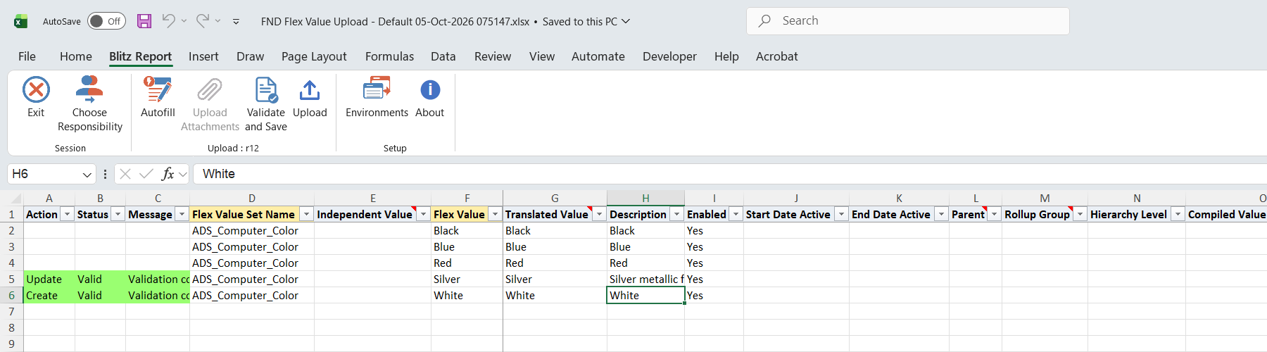1267x352 pixels.
Task: Open the File menu
Action: click(x=27, y=56)
